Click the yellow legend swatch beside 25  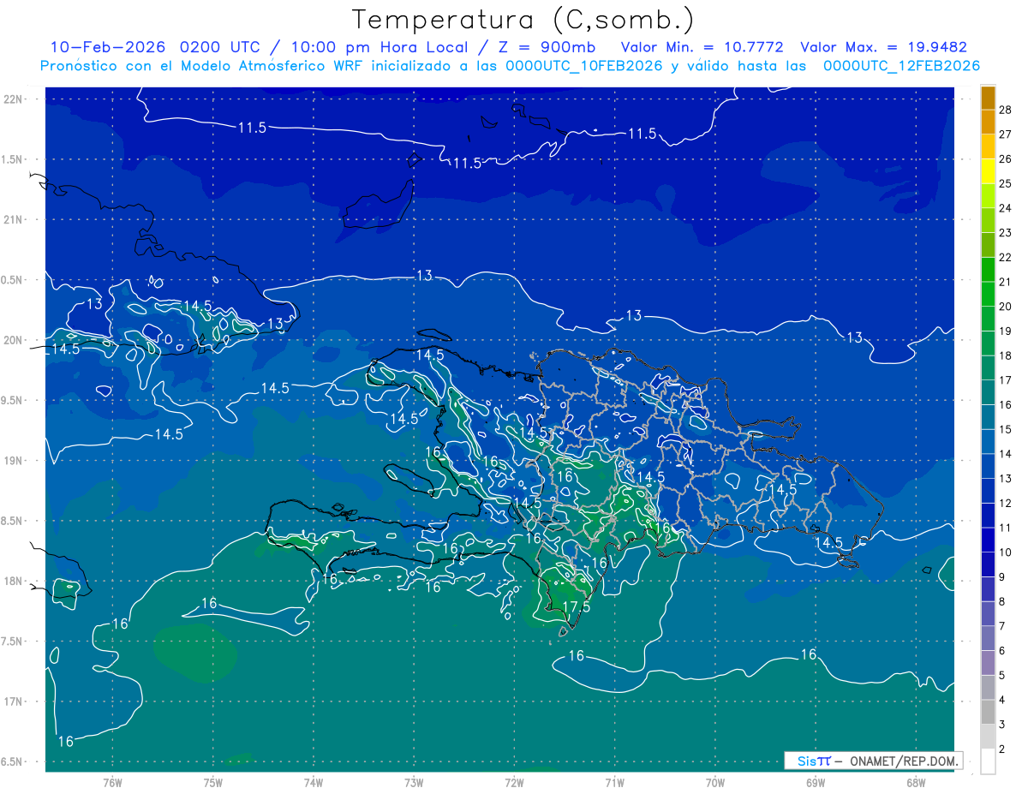(x=988, y=171)
